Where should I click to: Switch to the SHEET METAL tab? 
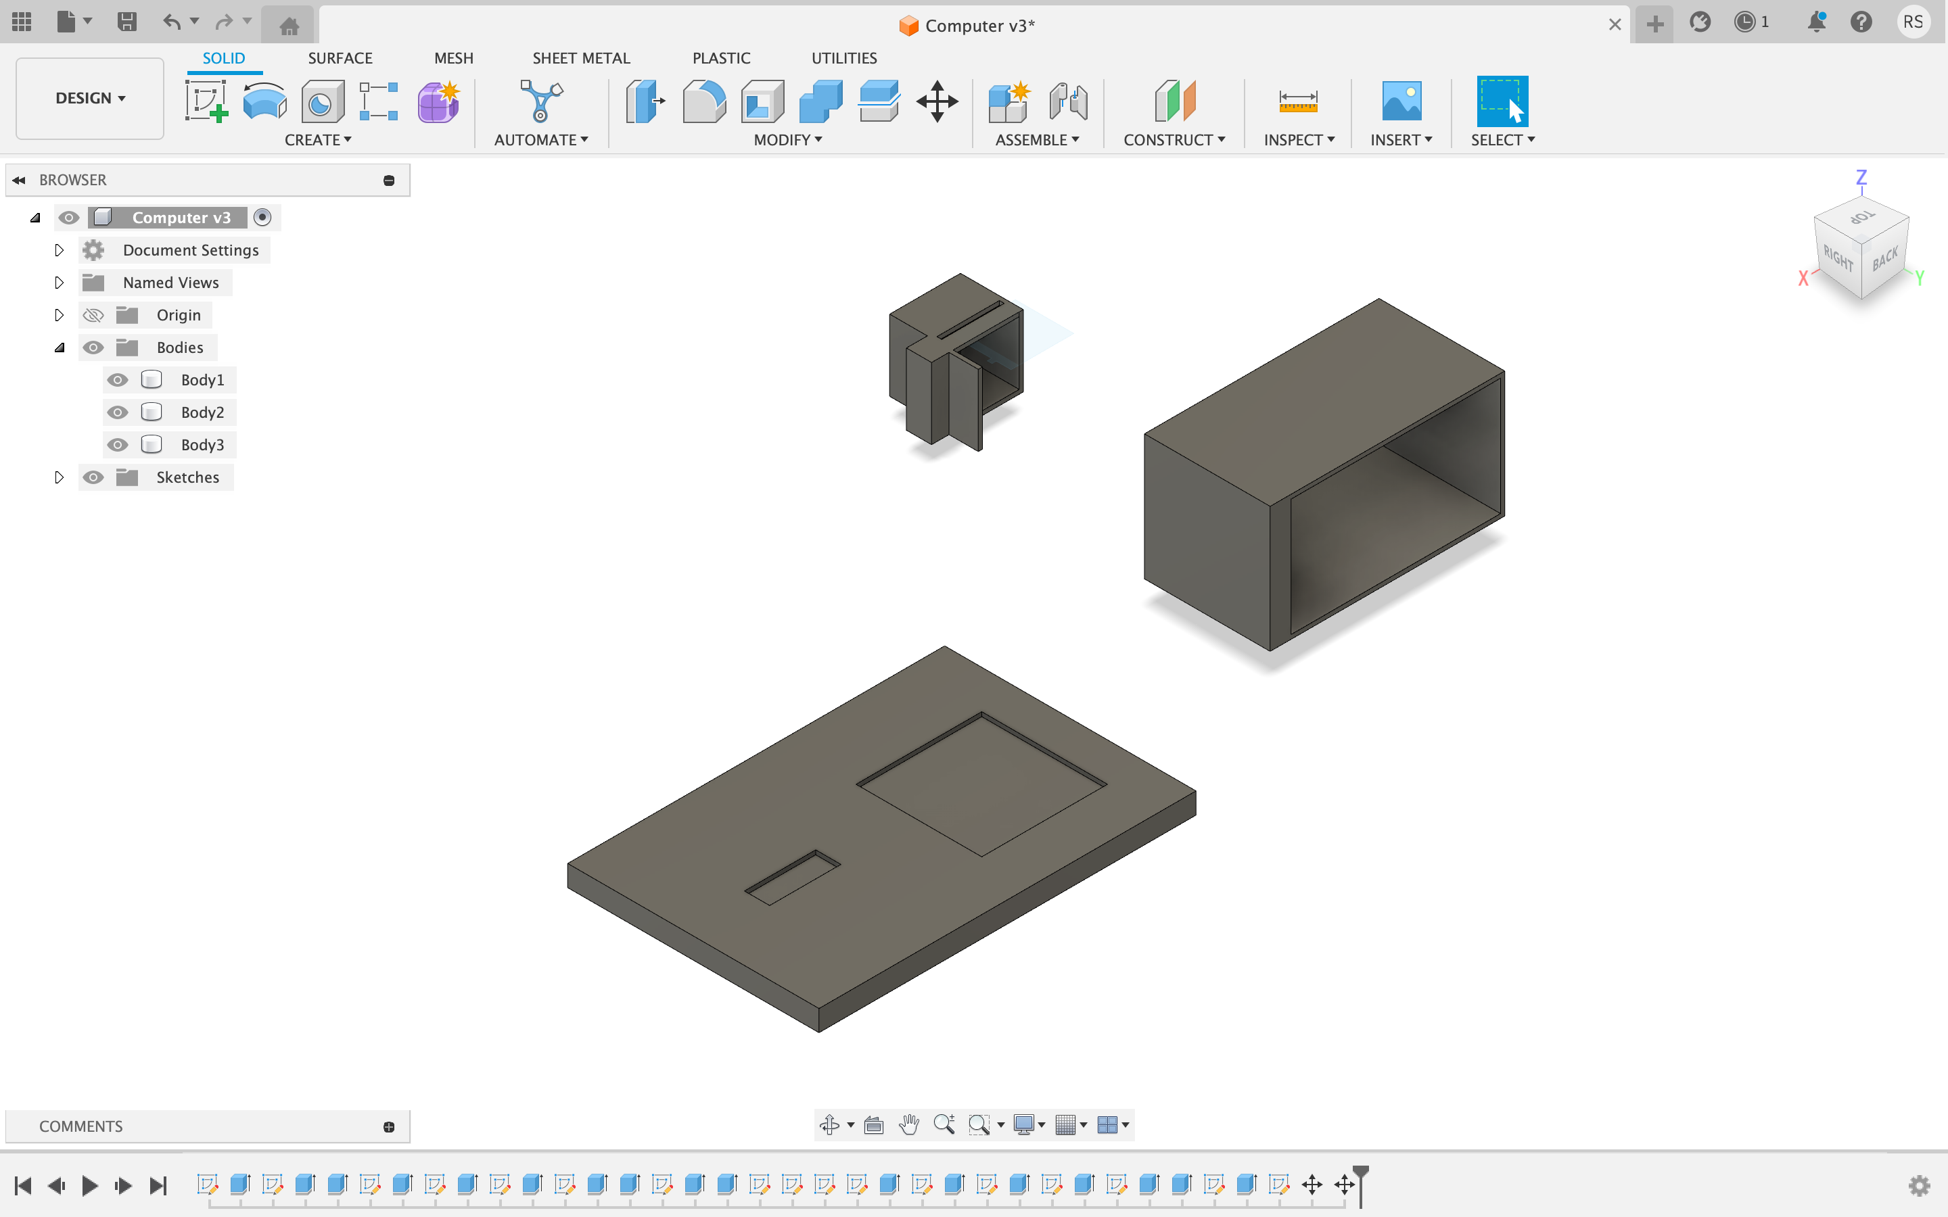(x=580, y=57)
